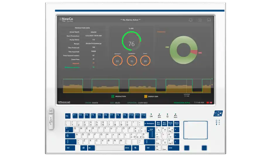Click the green PRODUCTION legend swatch
Viewport: 272px width, 156px height.
coord(113,96)
